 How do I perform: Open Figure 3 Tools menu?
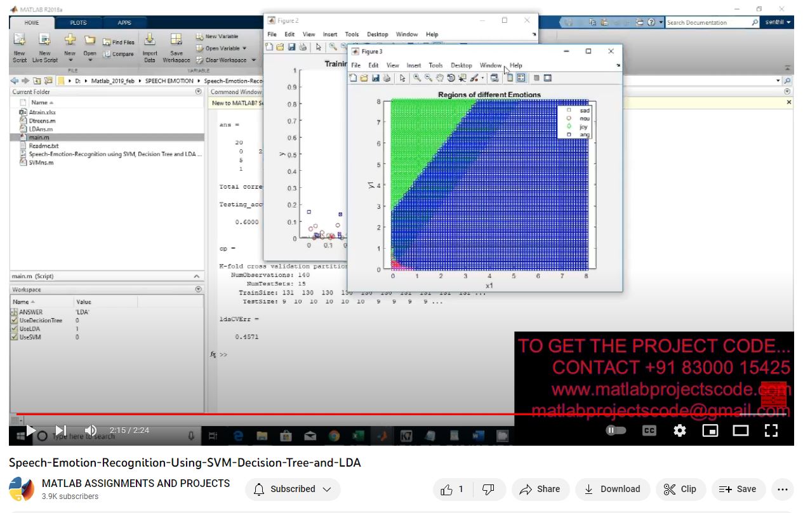[x=435, y=65]
